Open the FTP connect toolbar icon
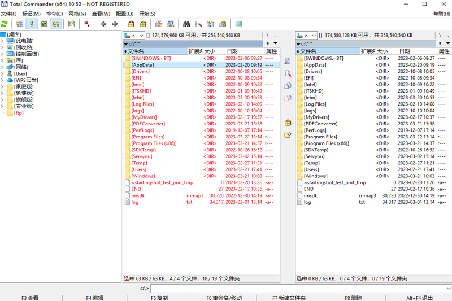 tap(159, 24)
